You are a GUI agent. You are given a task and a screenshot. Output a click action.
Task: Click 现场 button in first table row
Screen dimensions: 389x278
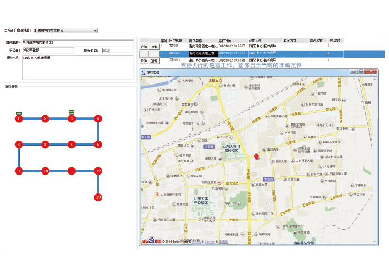click(x=154, y=47)
